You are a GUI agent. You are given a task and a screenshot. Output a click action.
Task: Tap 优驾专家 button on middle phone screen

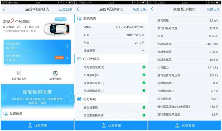point(111,125)
